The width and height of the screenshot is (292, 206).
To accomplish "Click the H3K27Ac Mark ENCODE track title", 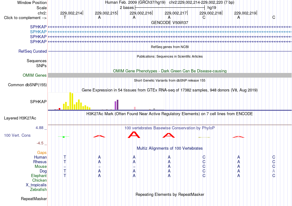I will point(170,114).
